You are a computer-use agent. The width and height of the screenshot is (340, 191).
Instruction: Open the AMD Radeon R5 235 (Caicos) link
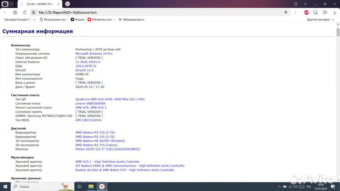(x=96, y=145)
